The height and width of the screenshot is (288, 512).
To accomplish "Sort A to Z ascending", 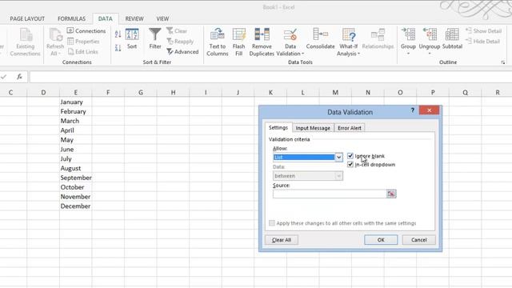I will (x=118, y=34).
